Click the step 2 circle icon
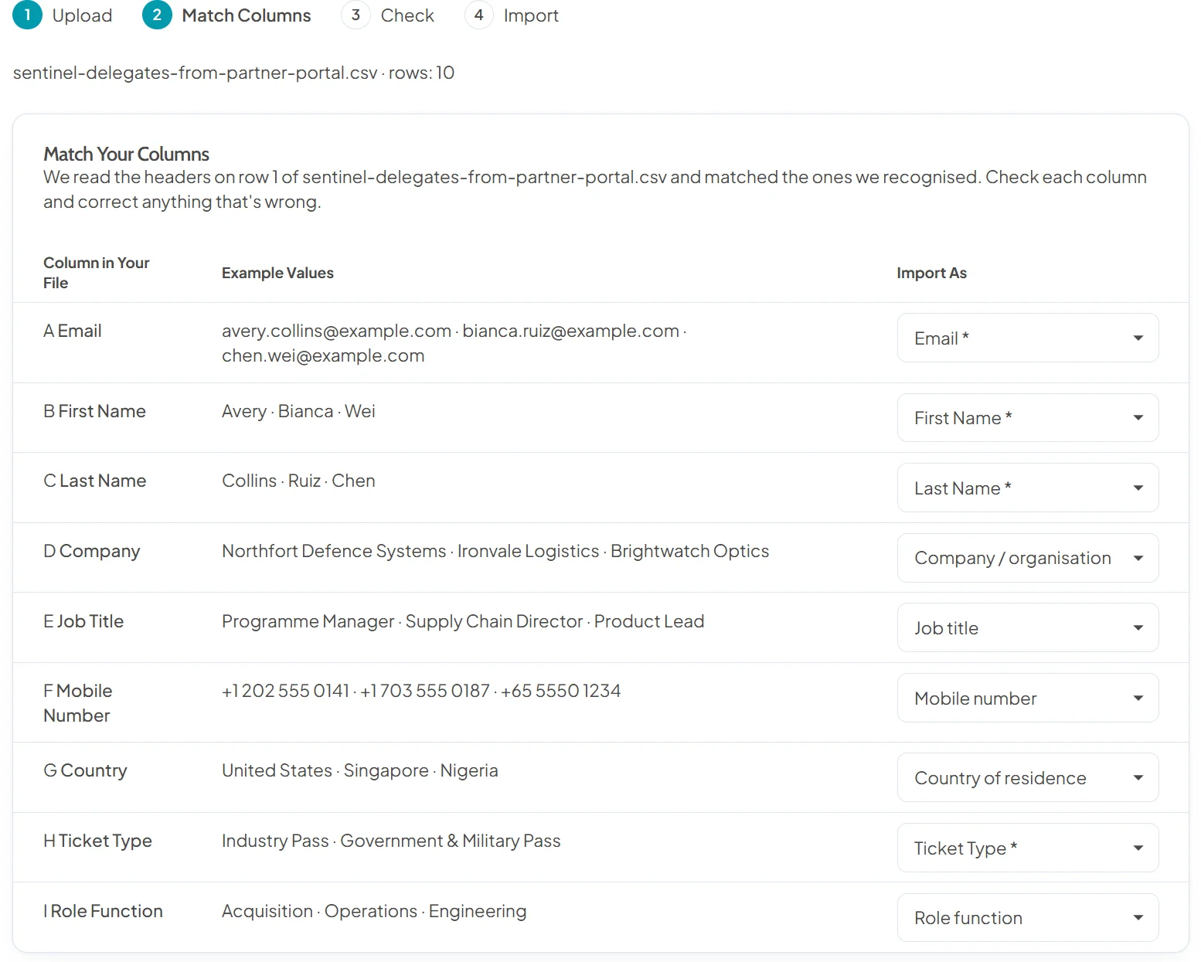Image resolution: width=1201 pixels, height=962 pixels. (157, 15)
